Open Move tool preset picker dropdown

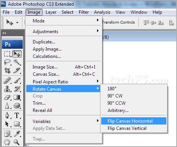[x=17, y=23]
